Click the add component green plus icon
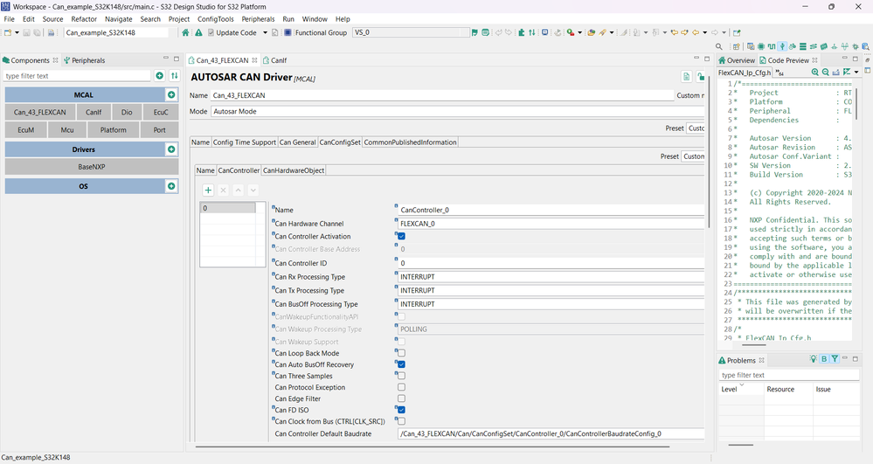The image size is (873, 464). tap(160, 76)
